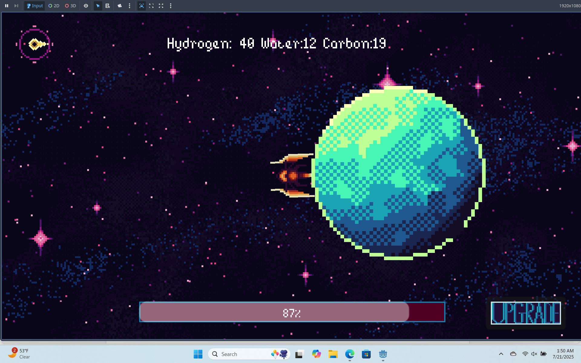The width and height of the screenshot is (581, 363).
Task: Click the 87% progress bar
Action: coord(292,312)
